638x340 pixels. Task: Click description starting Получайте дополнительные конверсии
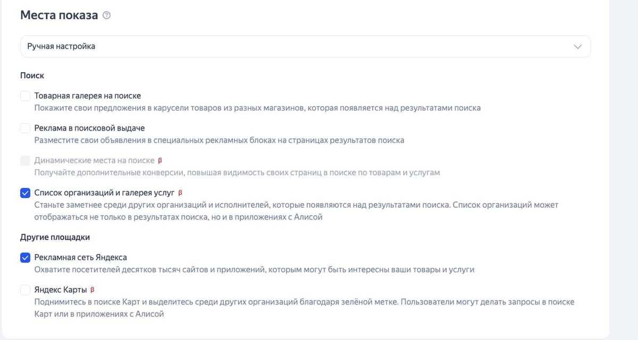click(x=237, y=173)
